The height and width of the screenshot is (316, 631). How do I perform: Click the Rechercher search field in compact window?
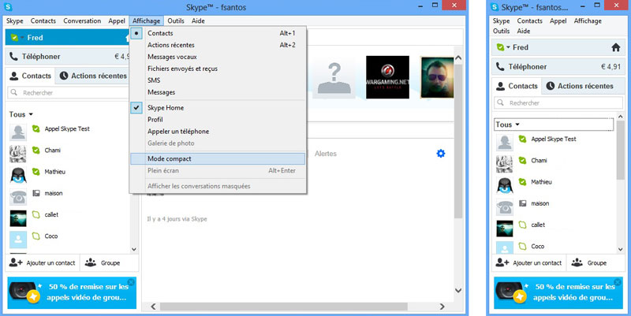point(558,103)
